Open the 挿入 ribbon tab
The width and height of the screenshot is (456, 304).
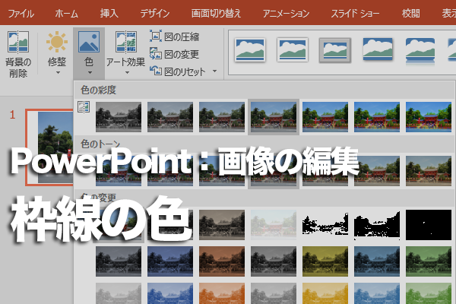tap(109, 14)
